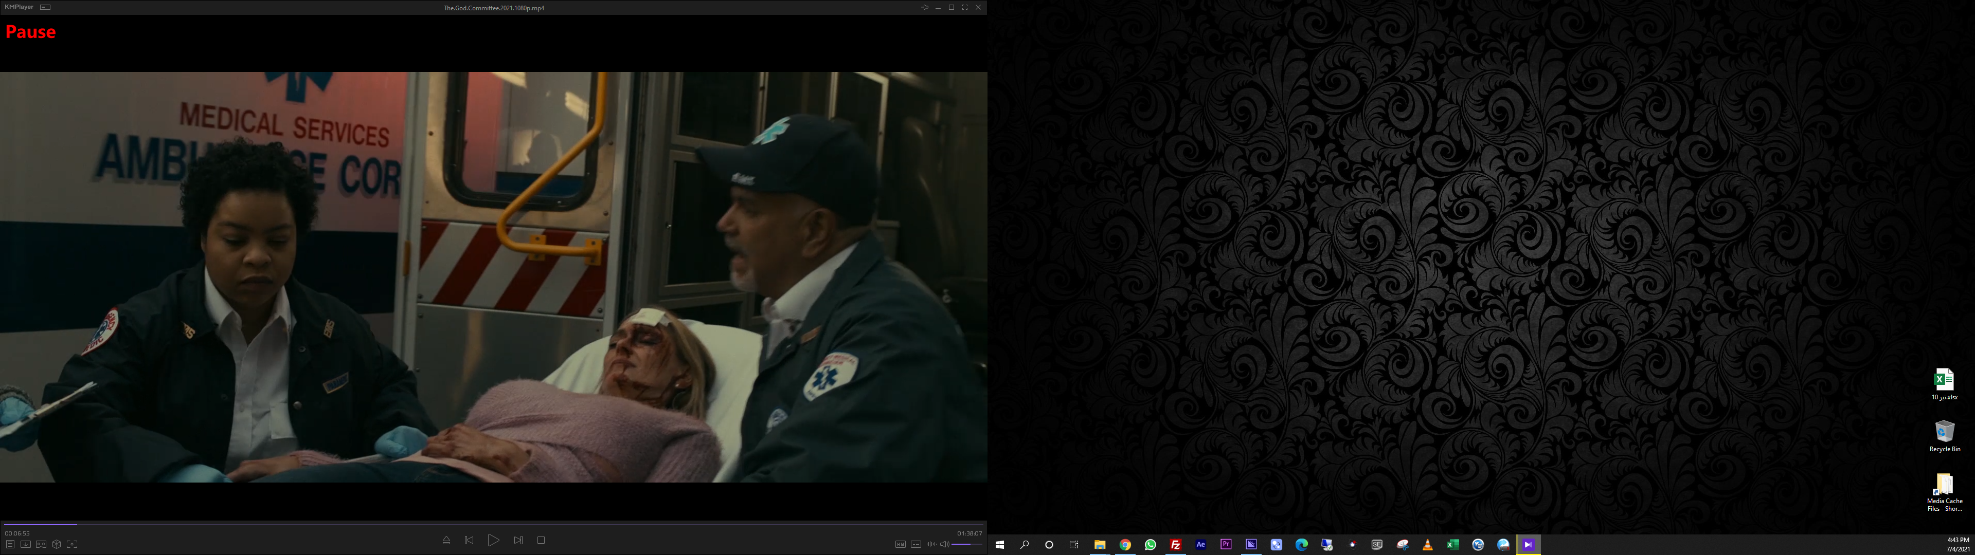Screen dimensions: 1975x555
Task: Click the eject/open file icon
Action: 446,541
